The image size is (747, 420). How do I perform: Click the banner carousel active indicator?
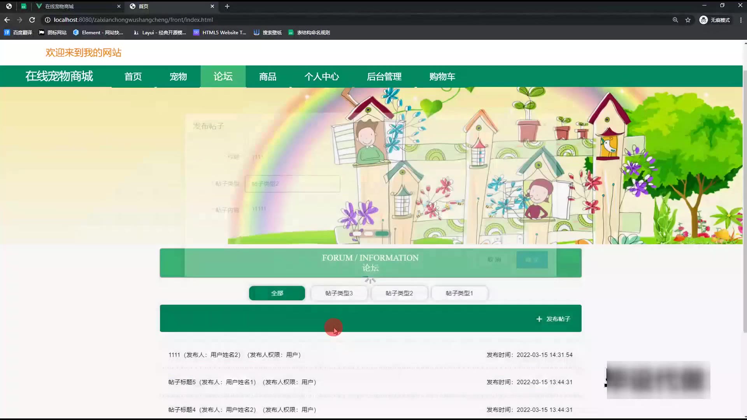click(x=382, y=234)
